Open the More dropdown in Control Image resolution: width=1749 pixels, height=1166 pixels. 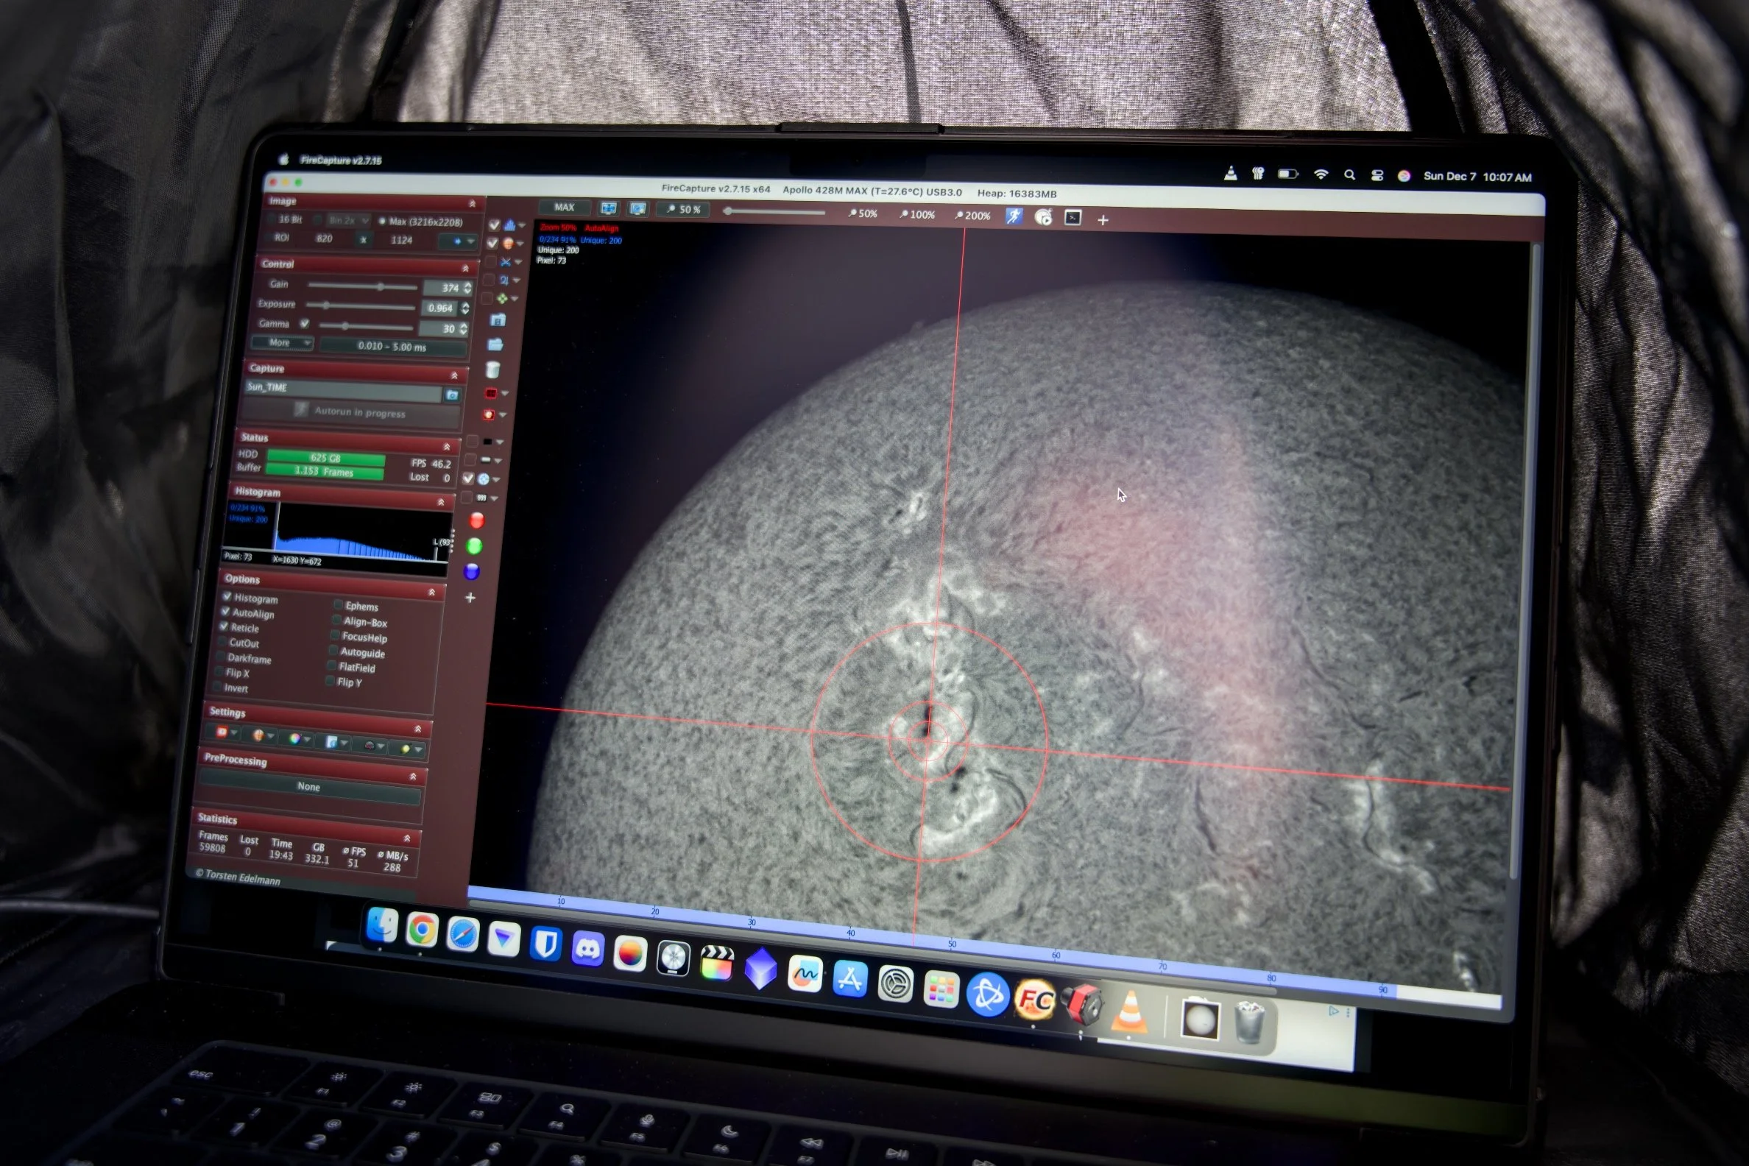tap(283, 343)
